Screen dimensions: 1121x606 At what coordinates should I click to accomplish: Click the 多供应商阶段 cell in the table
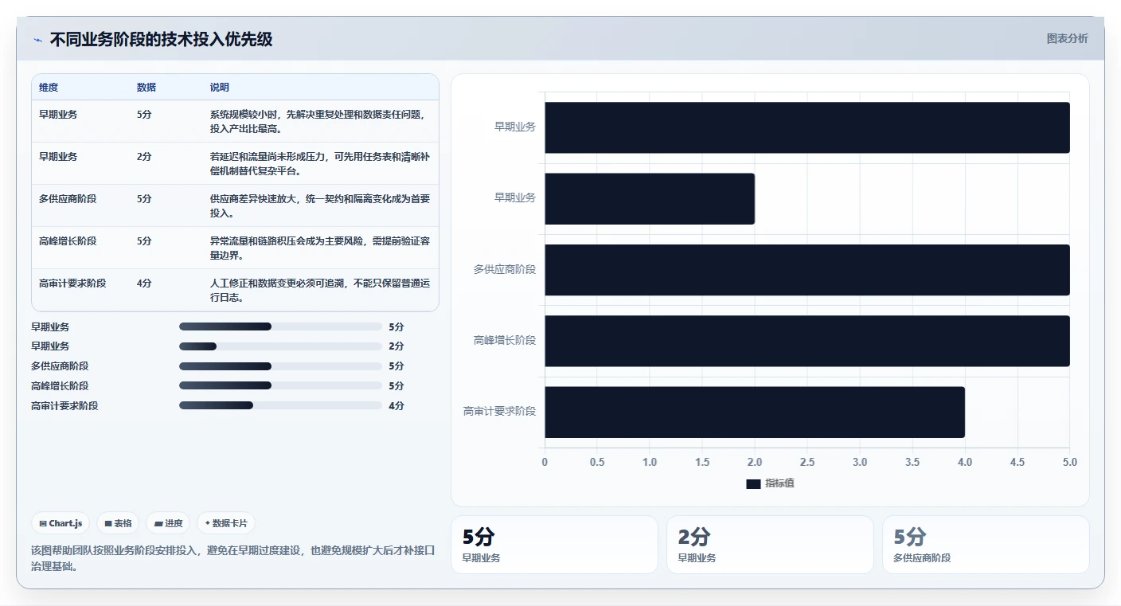[68, 198]
